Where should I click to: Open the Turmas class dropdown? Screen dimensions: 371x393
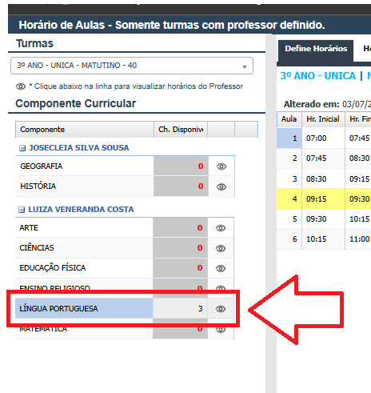point(132,66)
